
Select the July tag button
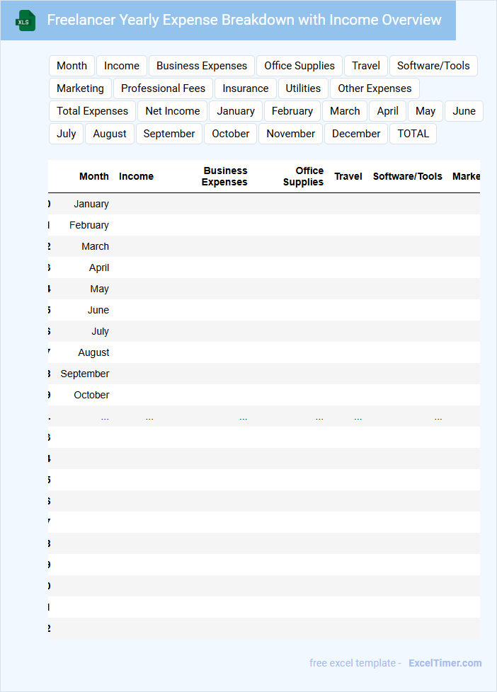(x=67, y=133)
